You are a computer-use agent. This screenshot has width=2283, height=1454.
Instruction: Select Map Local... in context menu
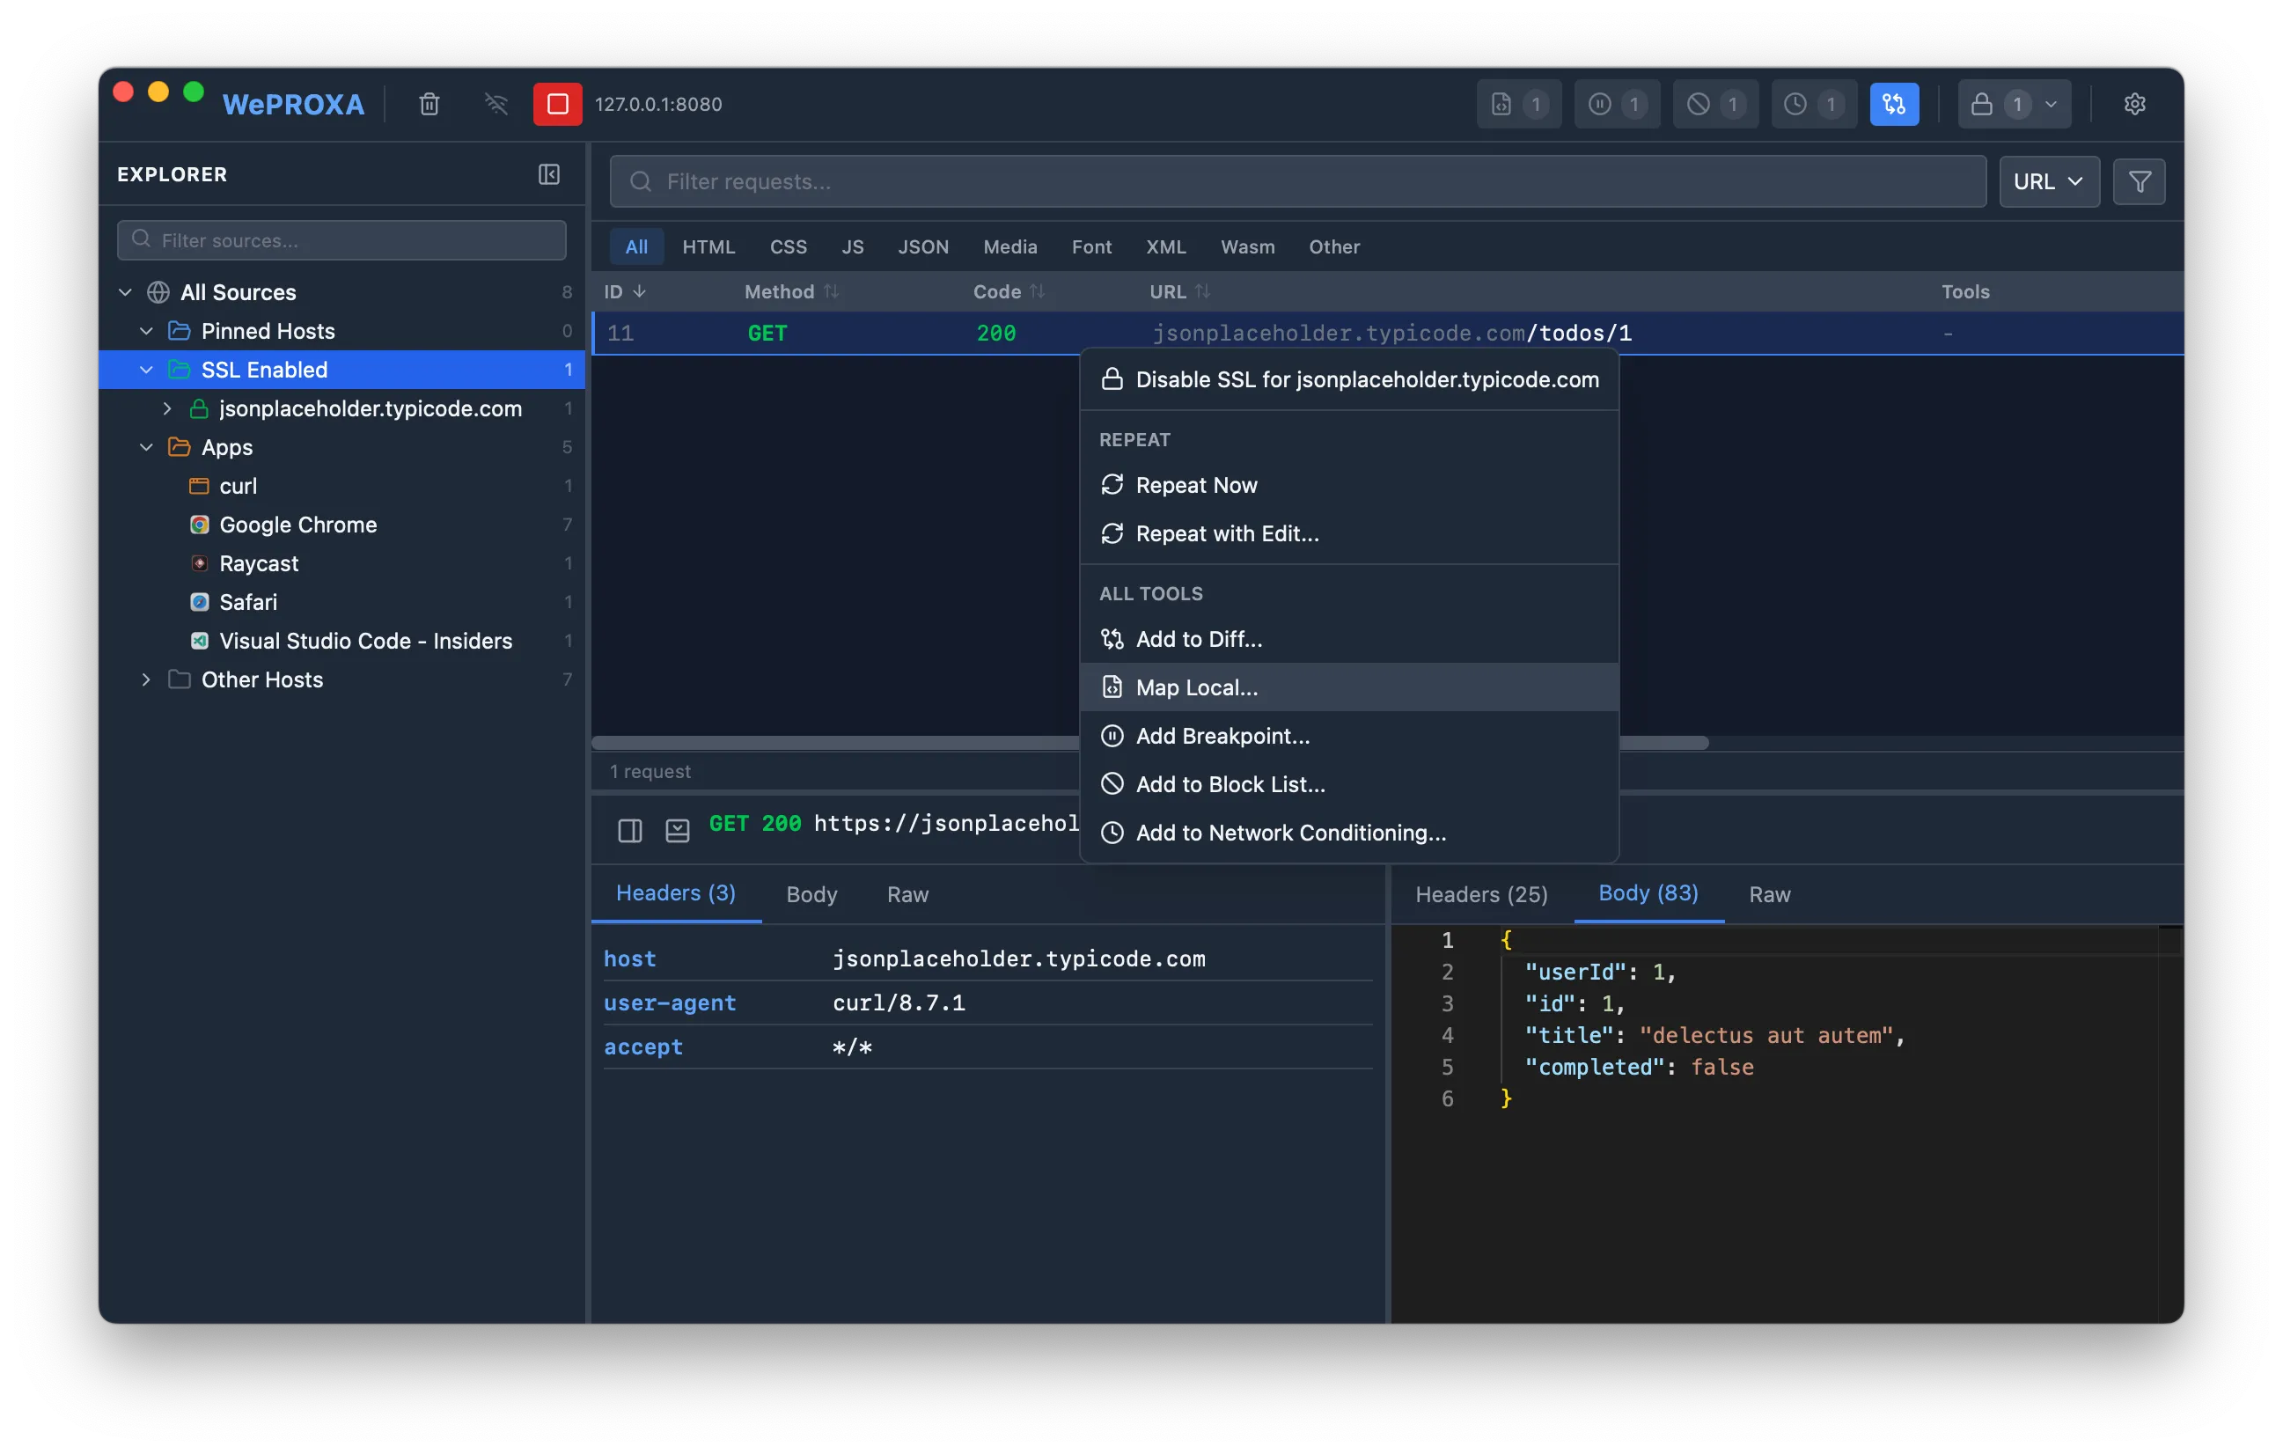click(1196, 687)
